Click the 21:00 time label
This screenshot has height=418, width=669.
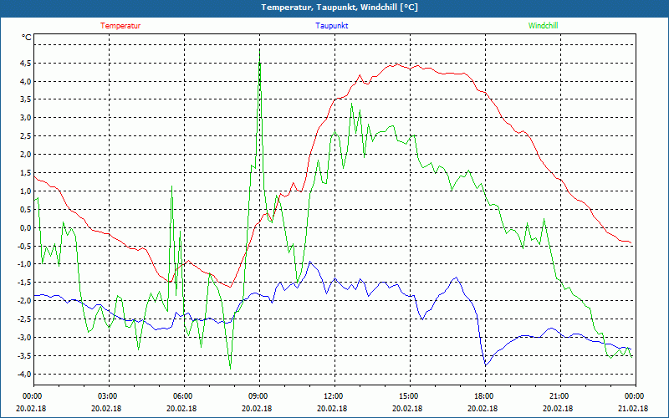click(x=560, y=396)
